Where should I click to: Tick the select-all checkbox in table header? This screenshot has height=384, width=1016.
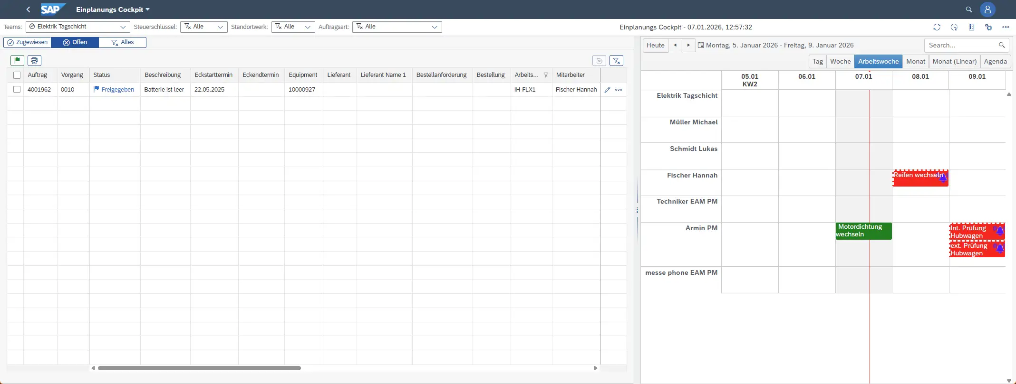(17, 75)
